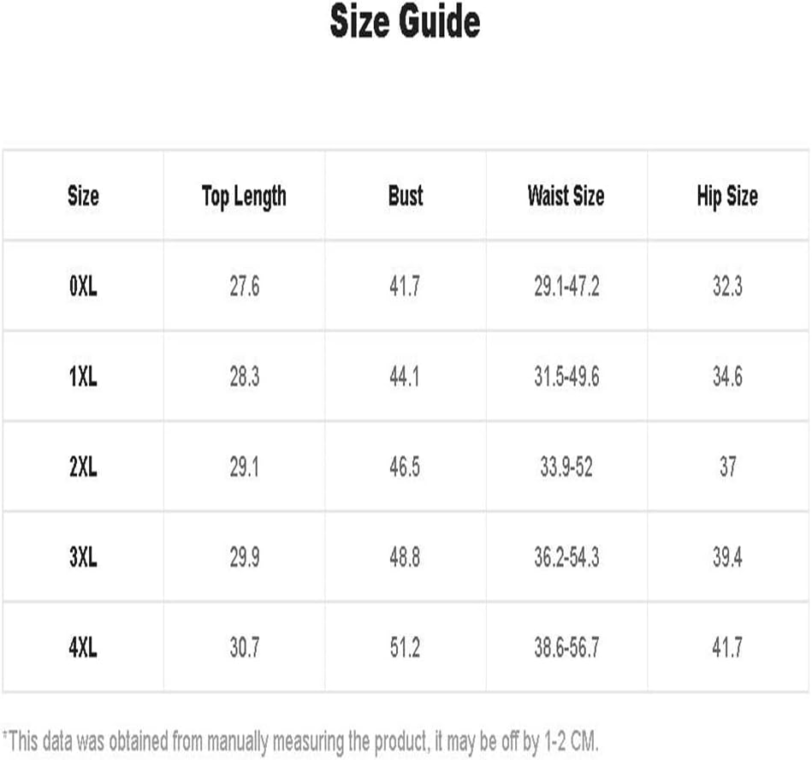This screenshot has width=812, height=760.
Task: Click the 27.6 top length value
Action: (x=245, y=286)
